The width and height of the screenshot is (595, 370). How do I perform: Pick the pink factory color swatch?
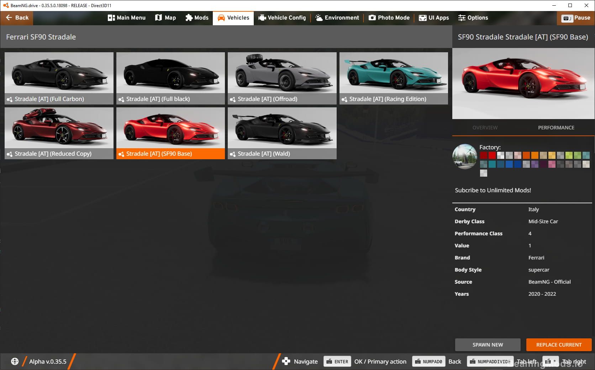552,164
